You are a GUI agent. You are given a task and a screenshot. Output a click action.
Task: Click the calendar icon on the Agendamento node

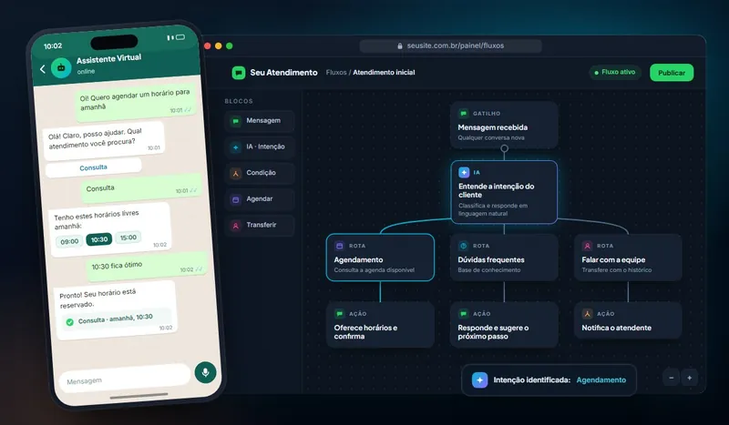339,246
